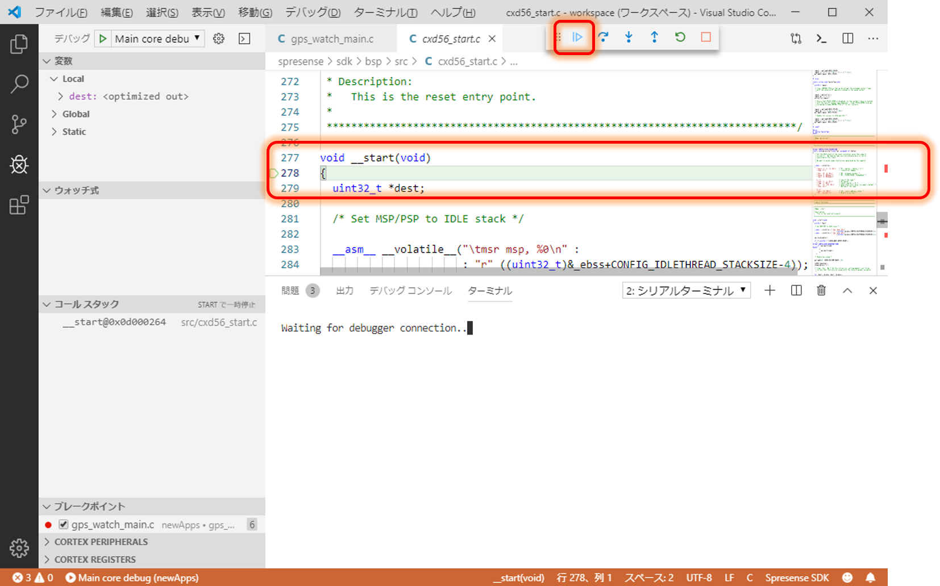This screenshot has width=940, height=586.
Task: Click the errors and warnings status indicator
Action: coord(33,577)
